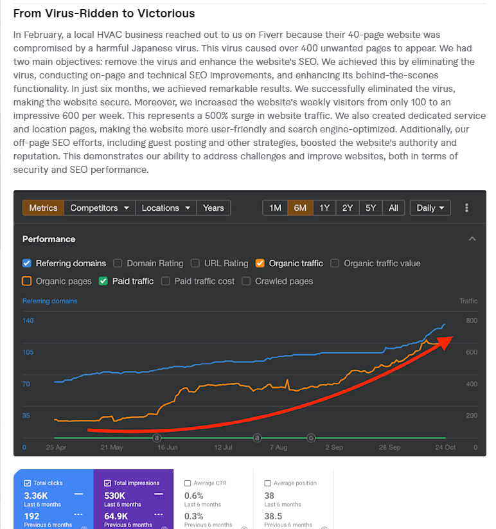
Task: Check the Organic pages checkbox
Action: click(x=27, y=282)
